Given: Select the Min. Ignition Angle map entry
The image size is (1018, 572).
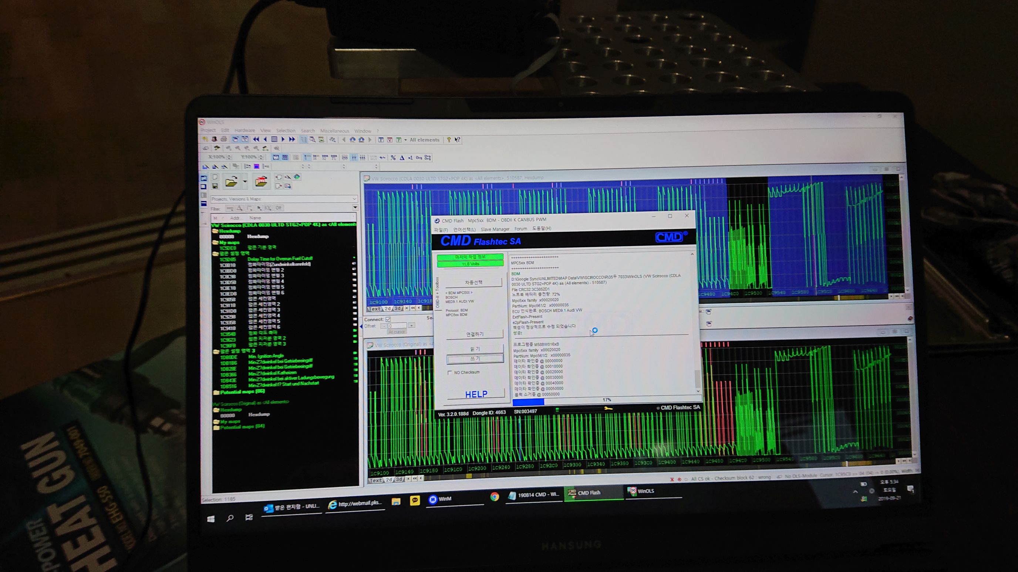Looking at the screenshot, I should pos(266,357).
